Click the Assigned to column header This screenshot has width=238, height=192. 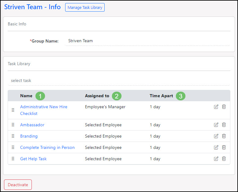pyautogui.click(x=97, y=96)
